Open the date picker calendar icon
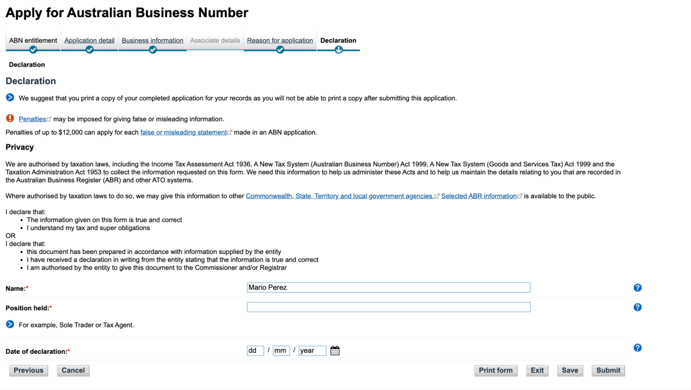The width and height of the screenshot is (691, 390). pyautogui.click(x=335, y=351)
